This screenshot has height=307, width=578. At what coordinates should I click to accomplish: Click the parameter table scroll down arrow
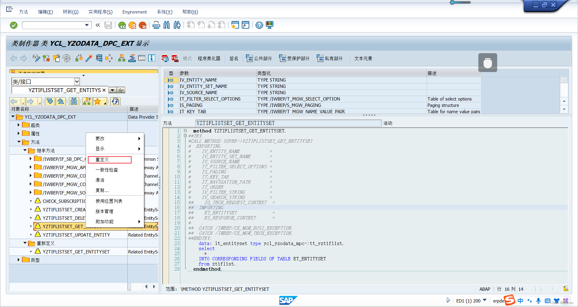(564, 109)
